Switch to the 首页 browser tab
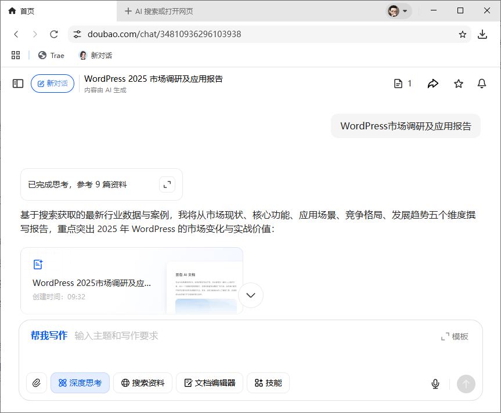 point(22,10)
